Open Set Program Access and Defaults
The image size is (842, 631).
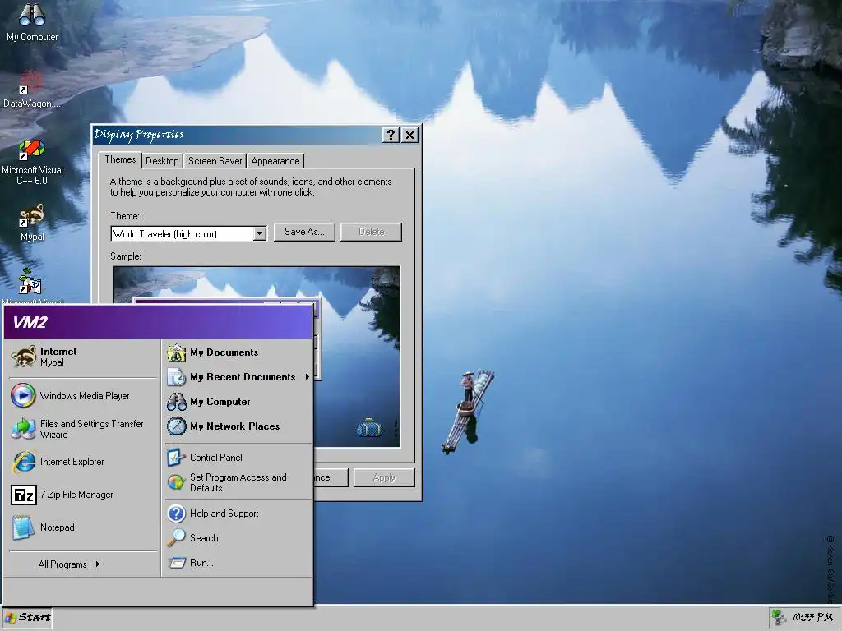(238, 482)
